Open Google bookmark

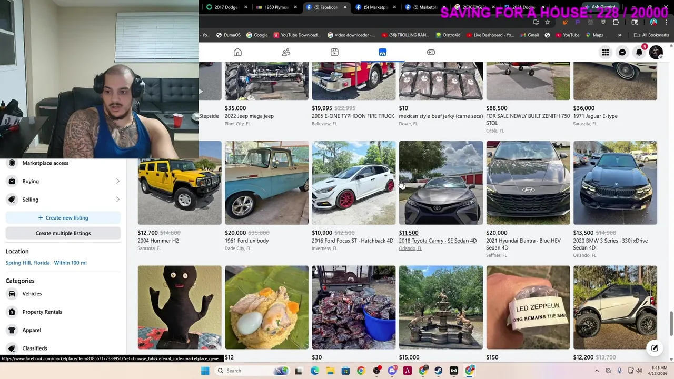point(256,35)
